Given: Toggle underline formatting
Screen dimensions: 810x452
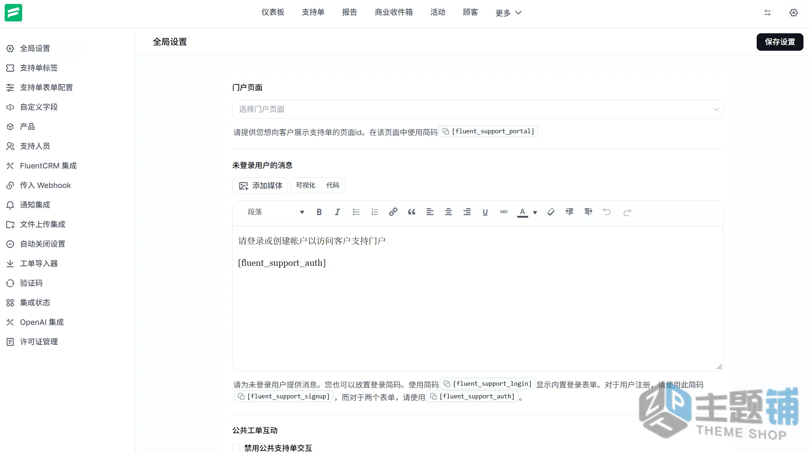Looking at the screenshot, I should 485,212.
